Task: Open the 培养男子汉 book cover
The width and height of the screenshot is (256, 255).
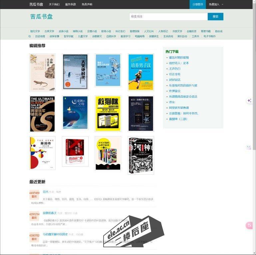Action: [x=141, y=72]
